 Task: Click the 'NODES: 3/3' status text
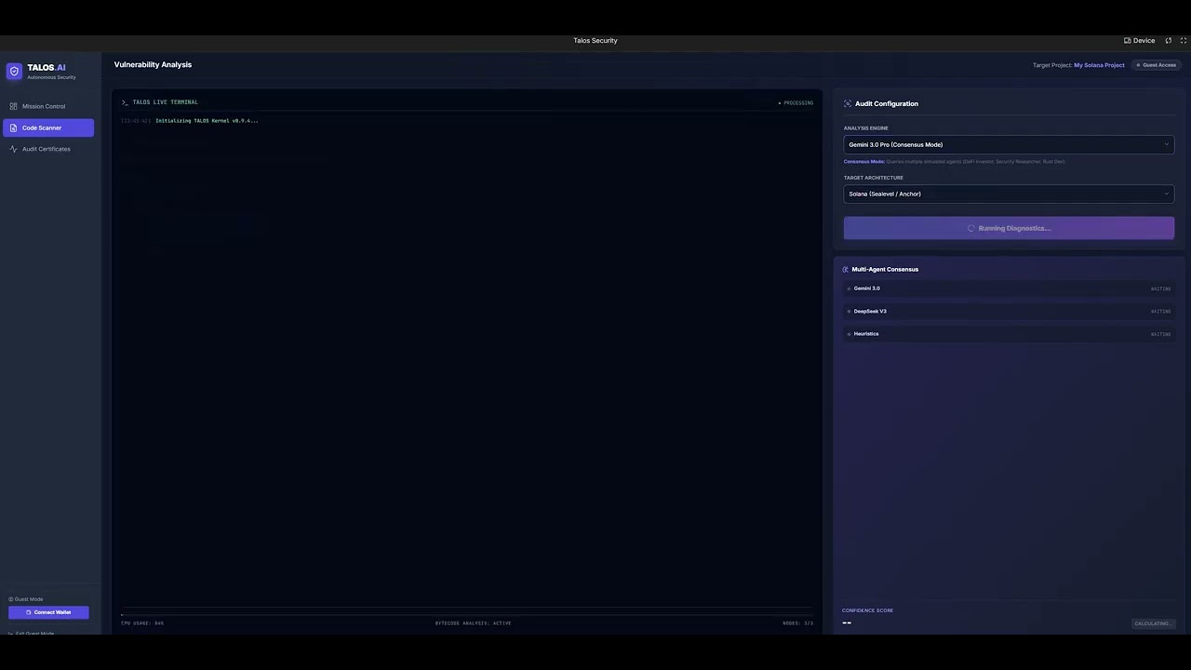click(797, 623)
